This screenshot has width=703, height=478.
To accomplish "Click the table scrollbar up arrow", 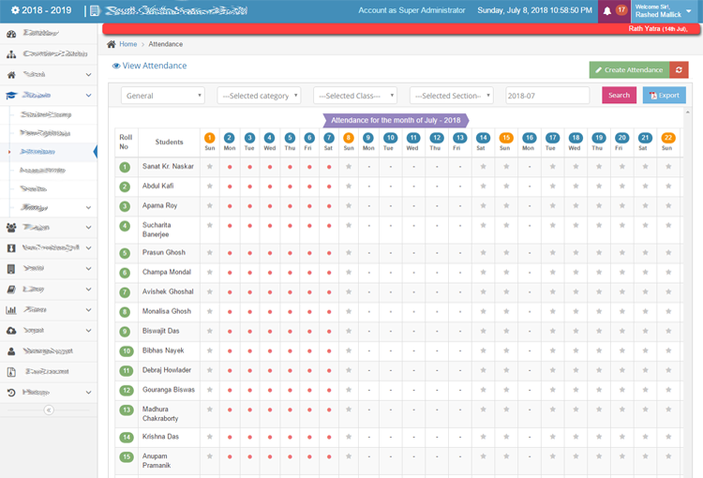I will (x=687, y=112).
